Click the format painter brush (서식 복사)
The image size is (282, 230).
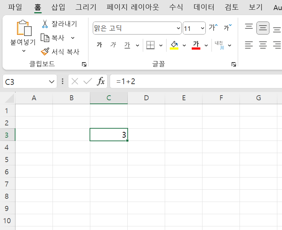click(45, 52)
